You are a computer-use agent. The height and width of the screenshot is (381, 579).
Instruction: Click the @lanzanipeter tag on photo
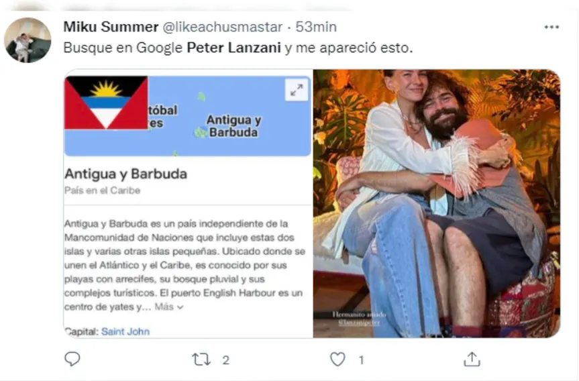click(x=359, y=323)
